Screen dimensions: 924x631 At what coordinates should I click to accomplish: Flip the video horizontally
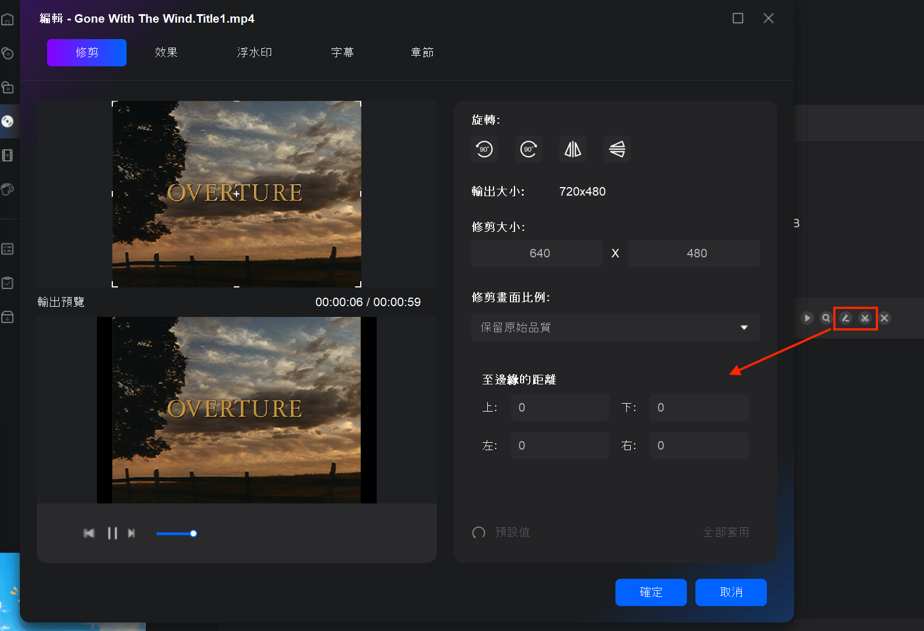[573, 149]
